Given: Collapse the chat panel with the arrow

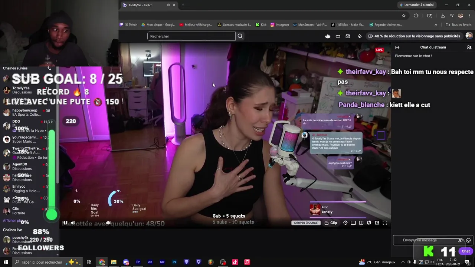Looking at the screenshot, I should (x=397, y=47).
